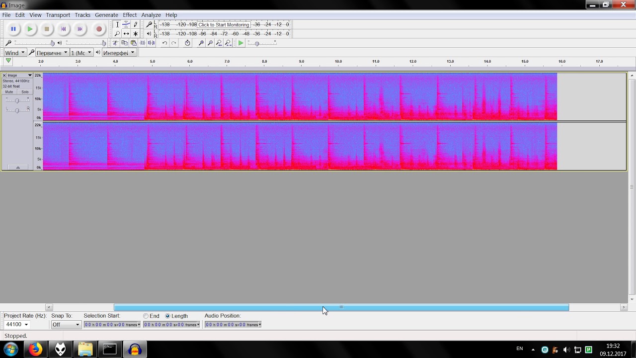This screenshot has width=636, height=358.
Task: Solo the Image track
Action: (25, 92)
